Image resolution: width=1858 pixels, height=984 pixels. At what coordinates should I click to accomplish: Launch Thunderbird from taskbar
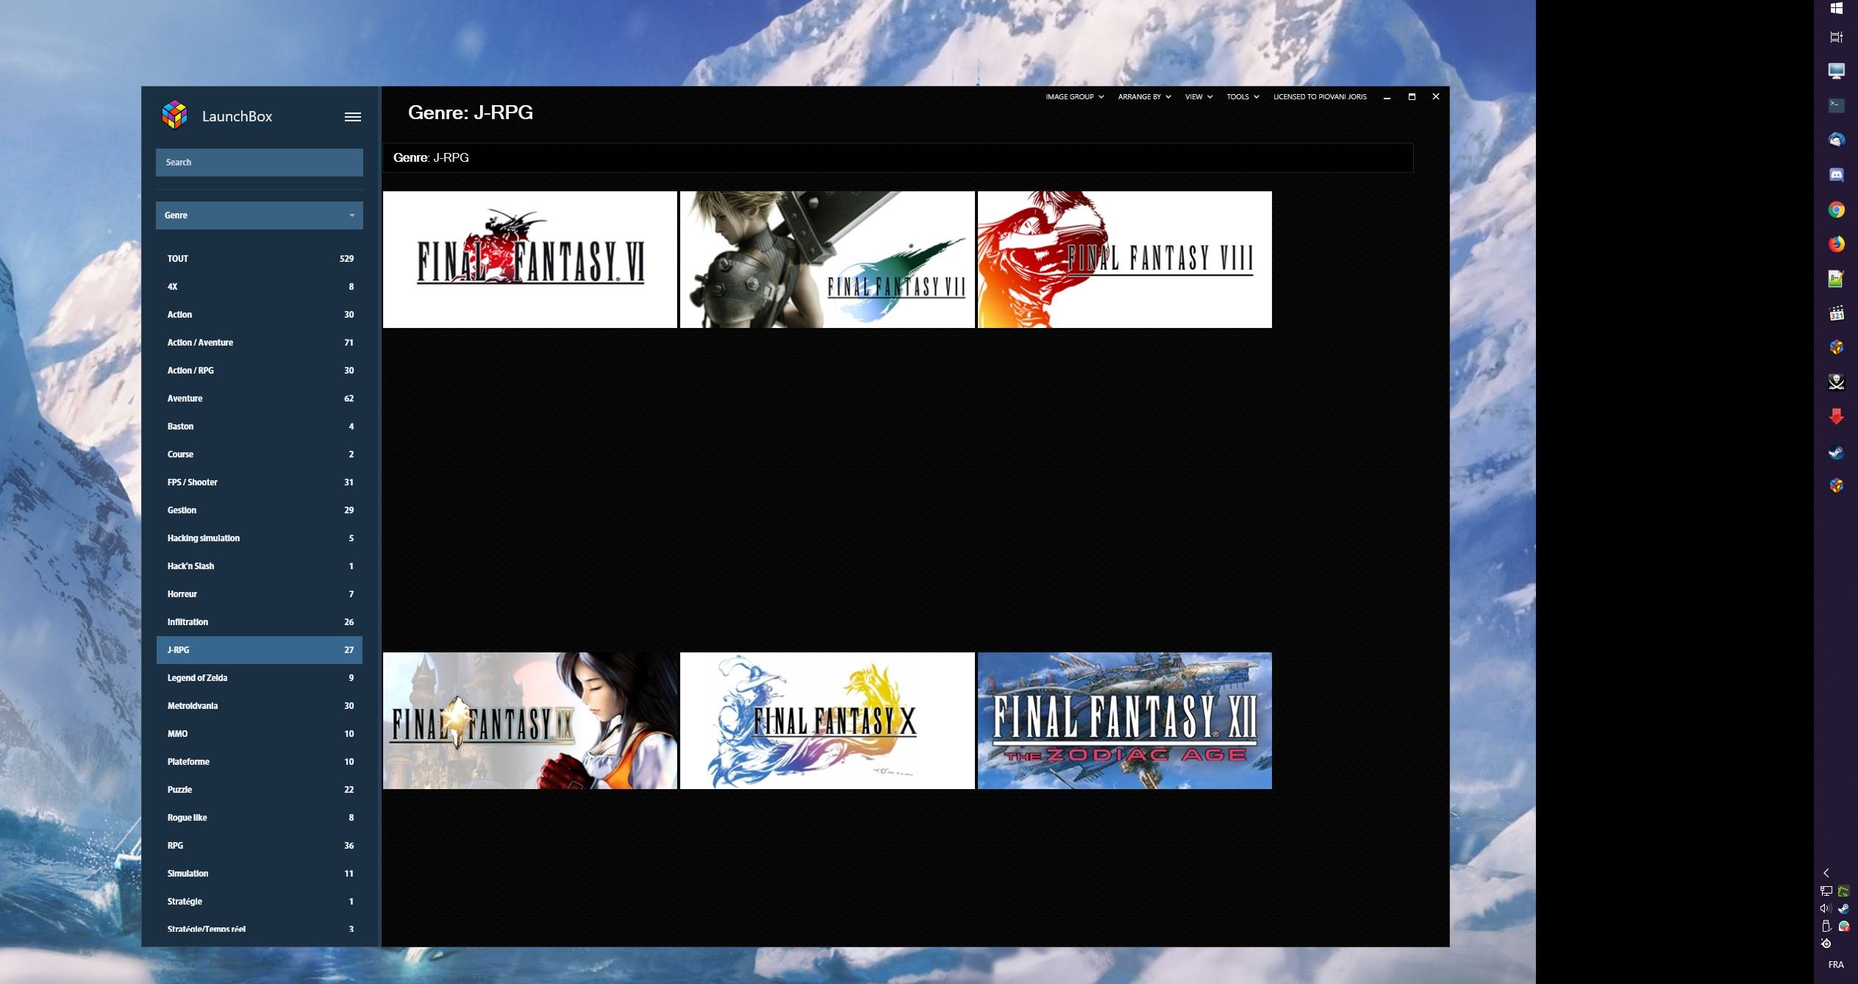pos(1836,140)
